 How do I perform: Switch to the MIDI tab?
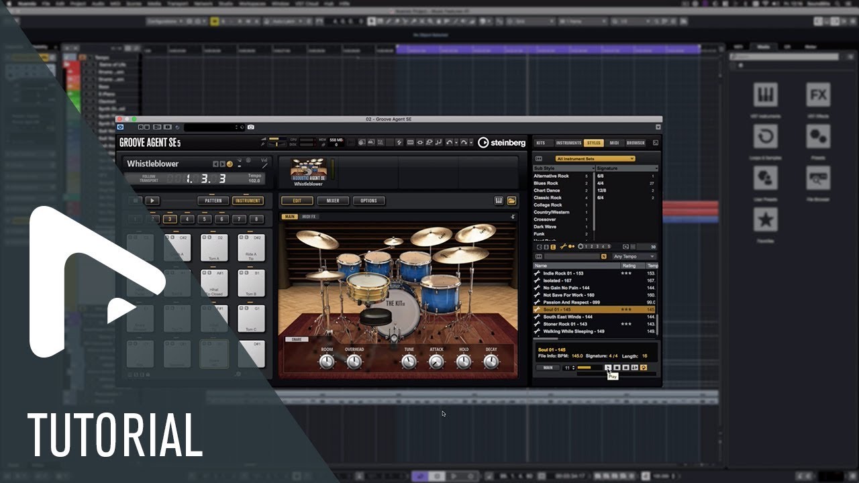coord(614,143)
